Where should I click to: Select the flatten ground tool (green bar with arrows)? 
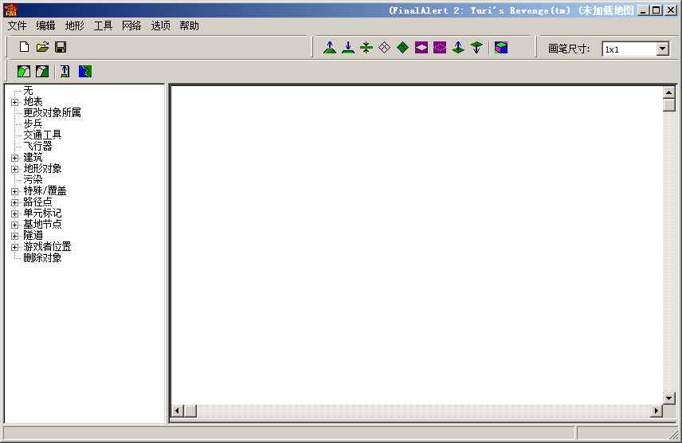pyautogui.click(x=366, y=48)
